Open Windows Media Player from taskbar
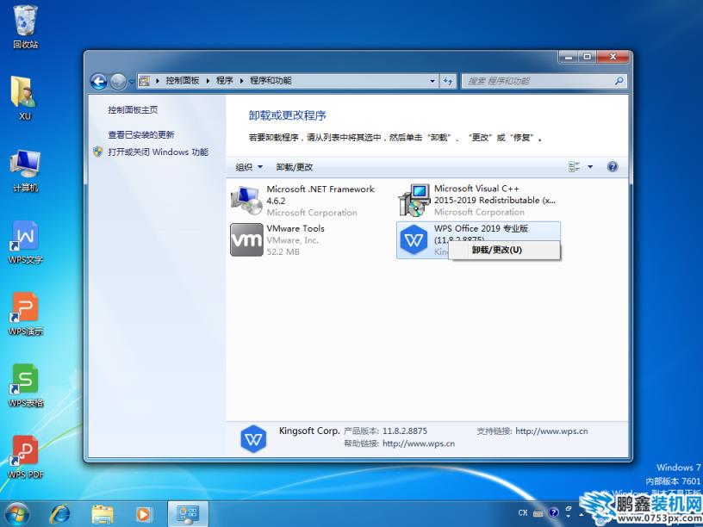Screen dimensions: 703x527 click(x=144, y=514)
